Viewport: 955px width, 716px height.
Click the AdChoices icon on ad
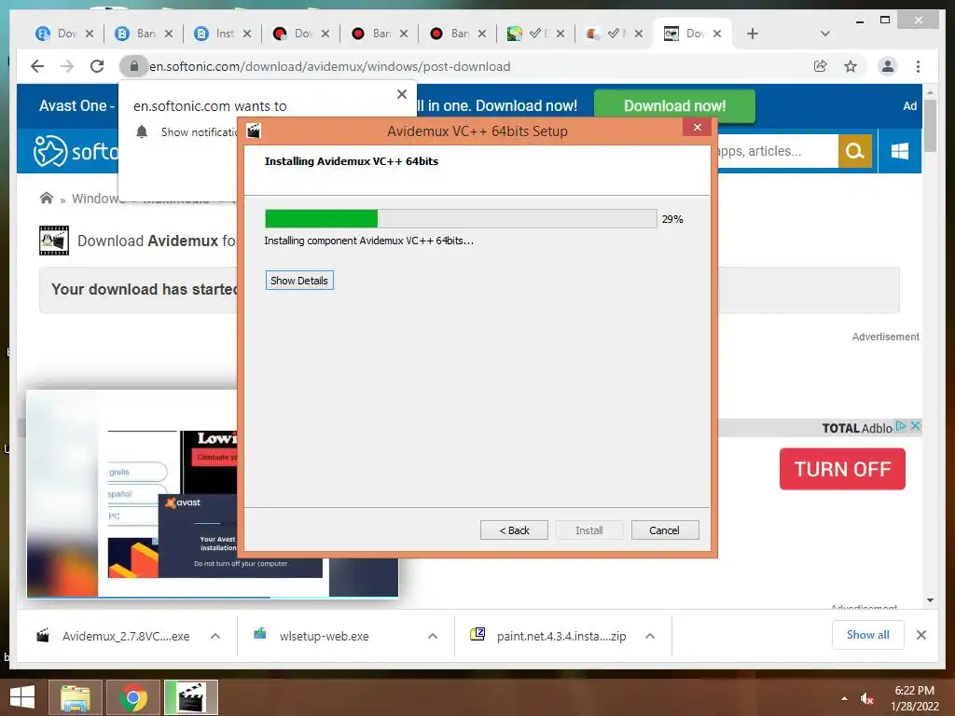[x=901, y=426]
